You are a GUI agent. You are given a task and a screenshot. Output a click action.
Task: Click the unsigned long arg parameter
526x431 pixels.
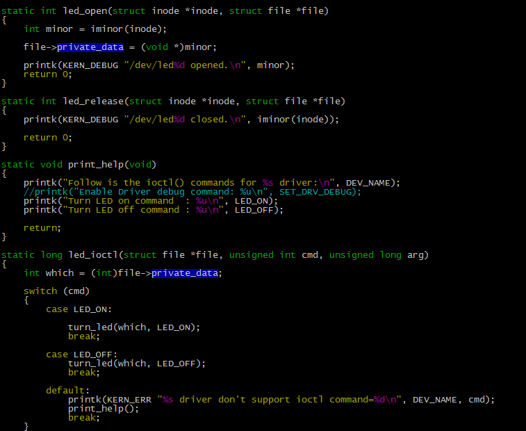377,255
